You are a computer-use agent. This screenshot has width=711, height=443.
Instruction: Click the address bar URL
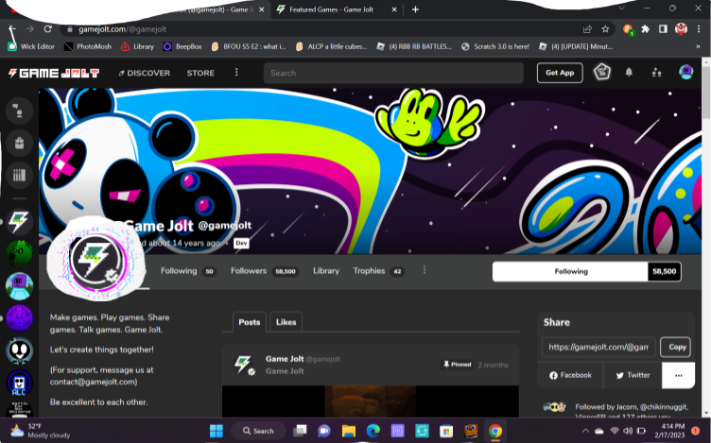pyautogui.click(x=122, y=29)
